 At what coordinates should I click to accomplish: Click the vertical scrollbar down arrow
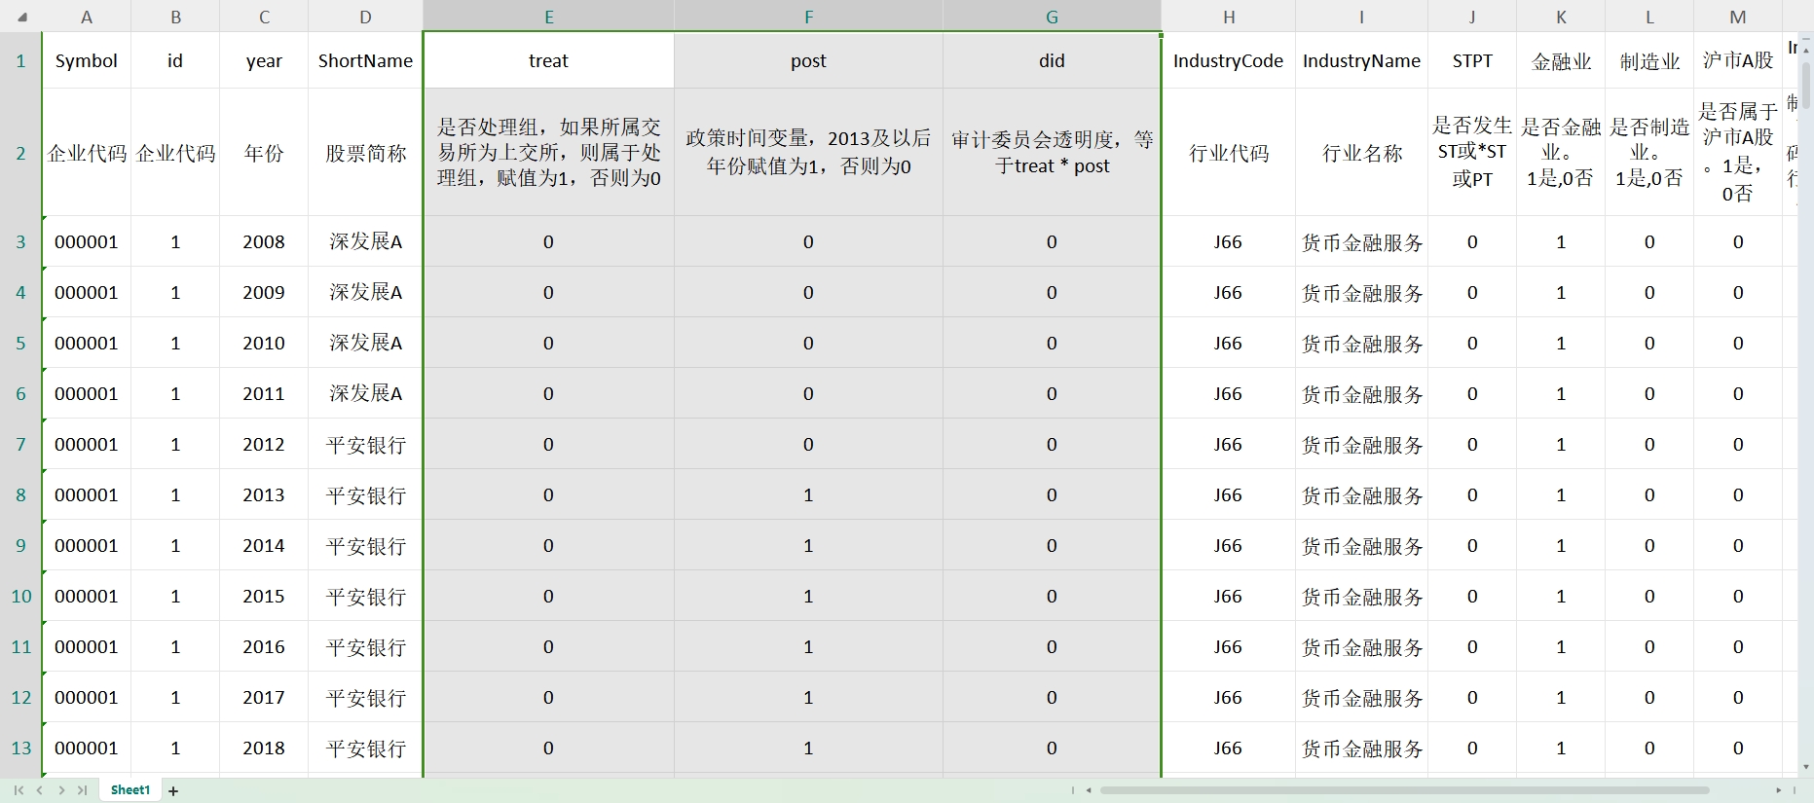[1806, 767]
